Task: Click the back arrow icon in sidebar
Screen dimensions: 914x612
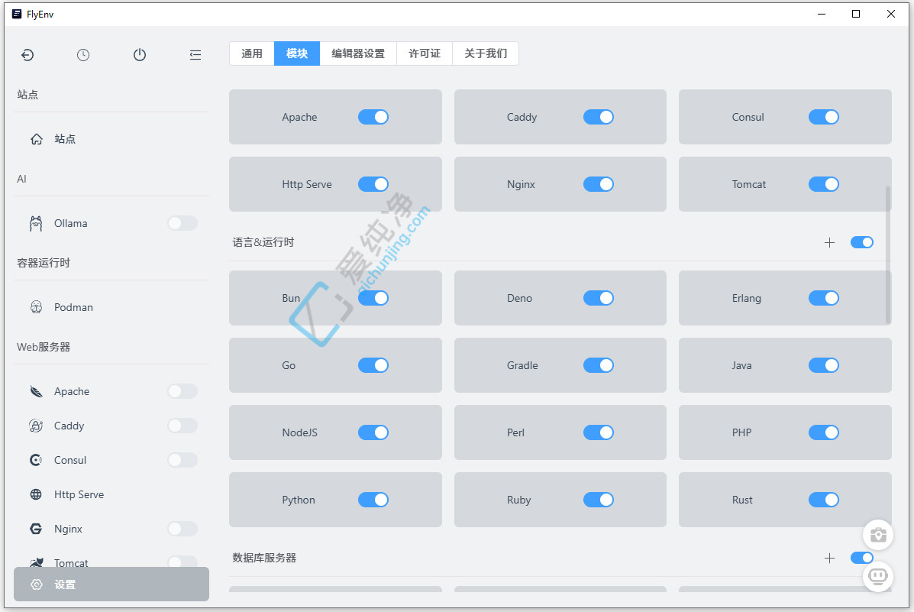Action: [27, 55]
